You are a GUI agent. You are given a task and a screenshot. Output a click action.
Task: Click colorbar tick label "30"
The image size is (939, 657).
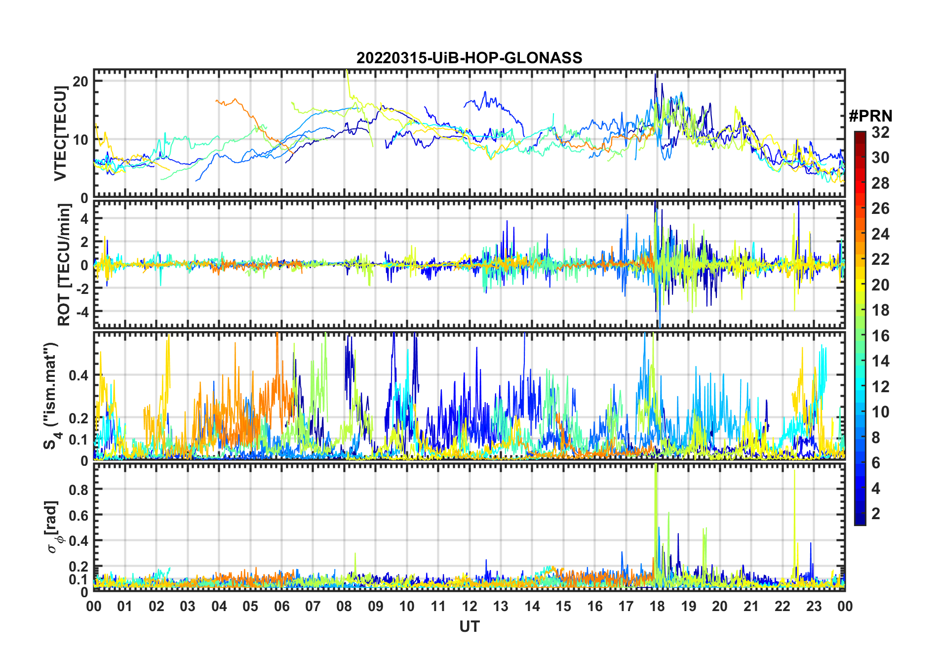880,158
